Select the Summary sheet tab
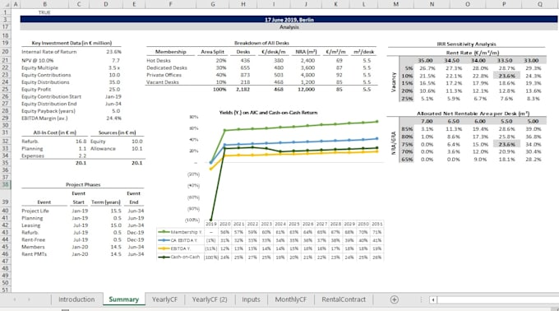The height and width of the screenshot is (311, 559). click(123, 299)
